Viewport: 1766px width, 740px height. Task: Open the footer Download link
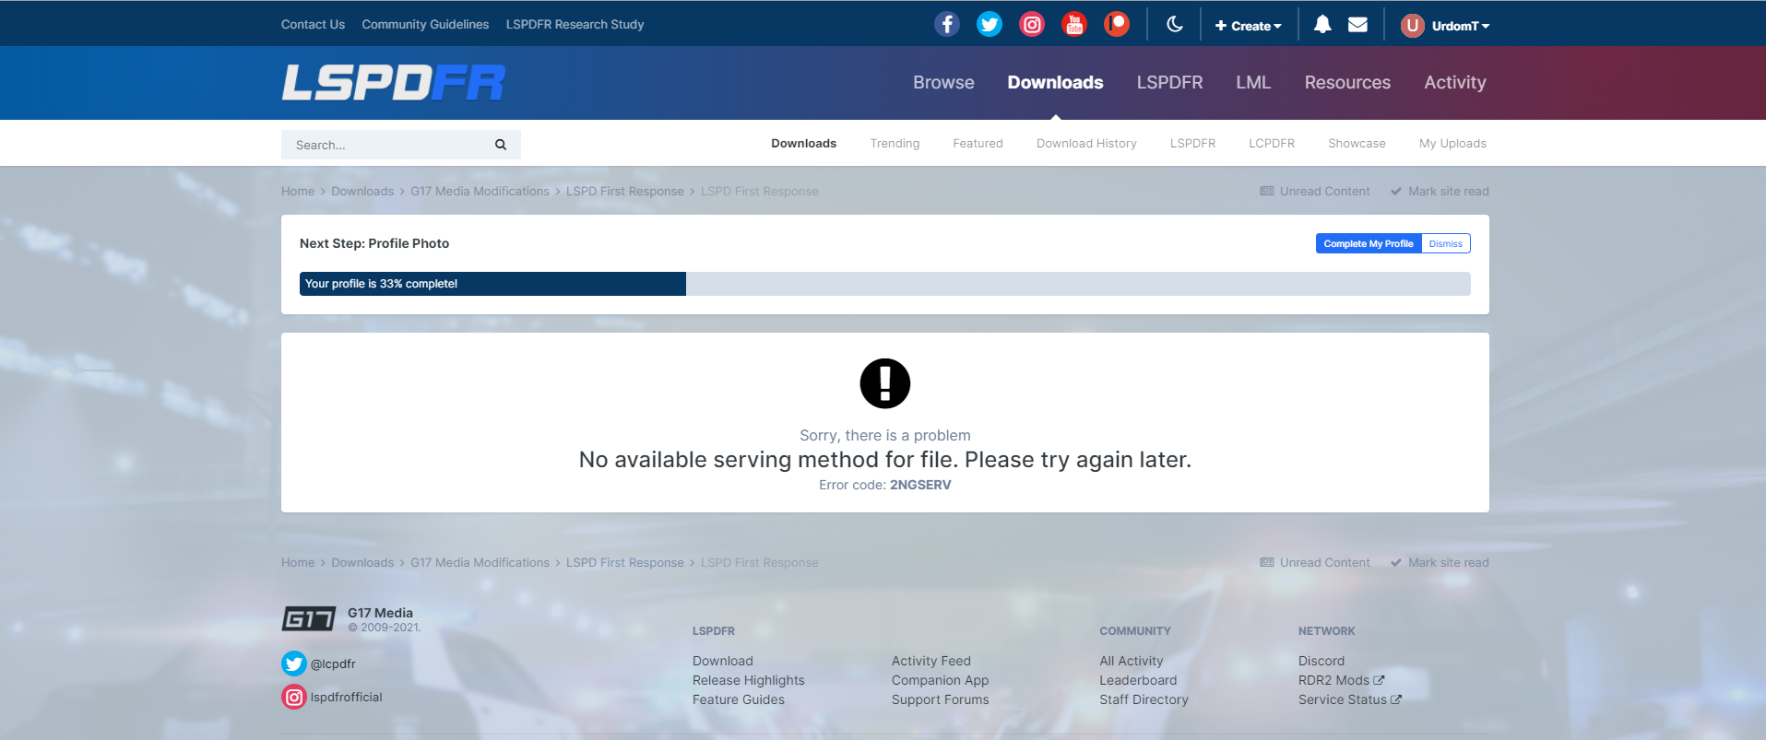pos(722,661)
